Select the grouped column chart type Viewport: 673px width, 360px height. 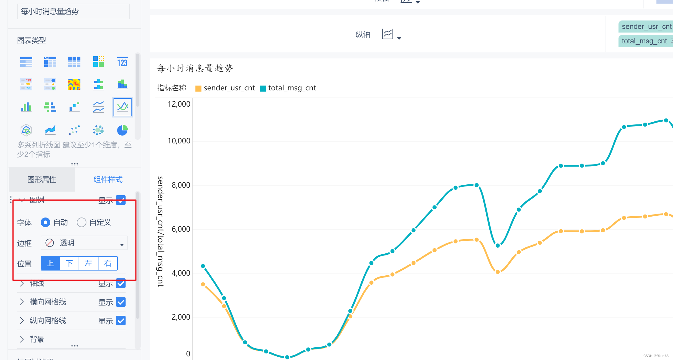coord(26,107)
